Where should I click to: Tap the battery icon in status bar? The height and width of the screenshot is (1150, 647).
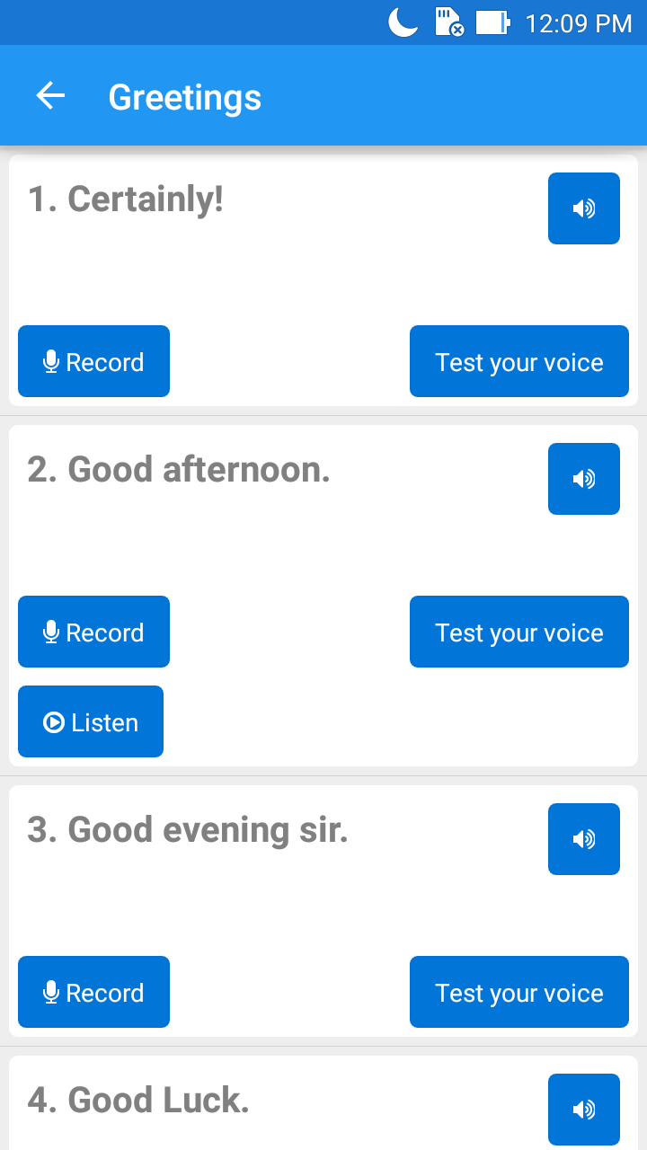(492, 22)
